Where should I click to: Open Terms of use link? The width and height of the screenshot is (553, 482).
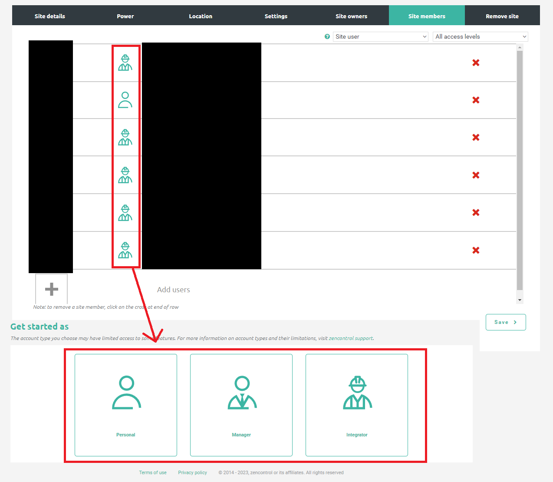coord(153,472)
